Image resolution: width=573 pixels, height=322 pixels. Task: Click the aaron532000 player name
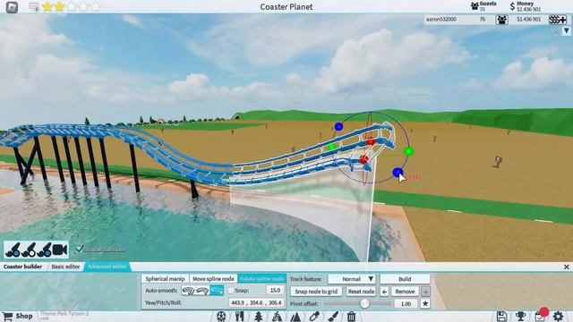(441, 20)
